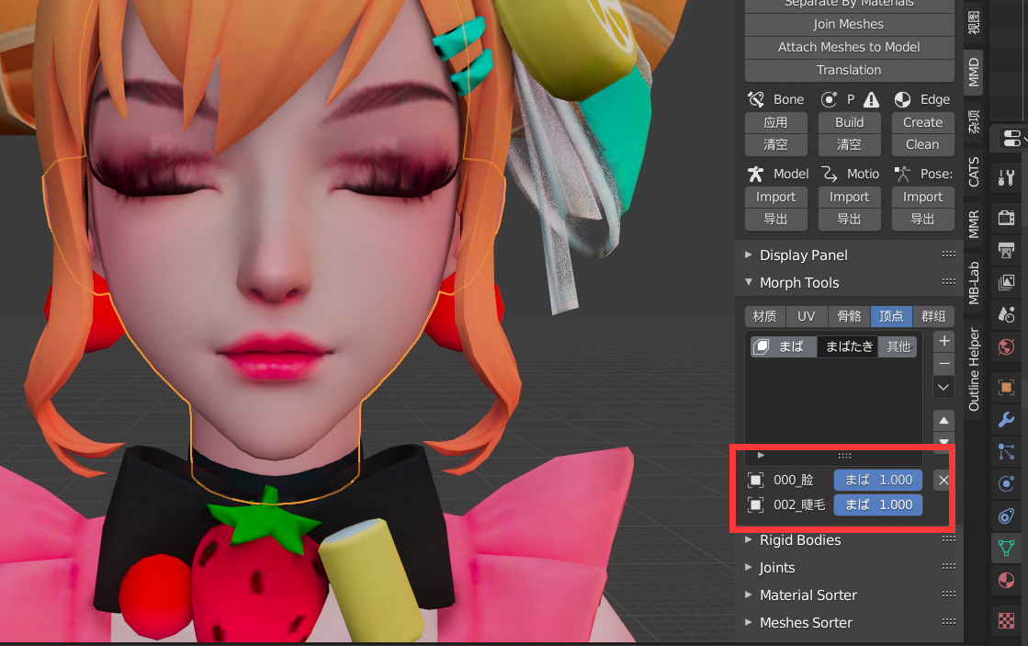Open the Object properties orange square icon
The height and width of the screenshot is (646, 1028).
click(1006, 387)
